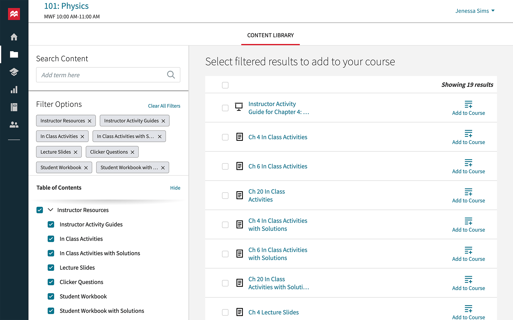This screenshot has height=320, width=513.
Task: Click the home icon in the left sidebar
Action: pos(14,37)
